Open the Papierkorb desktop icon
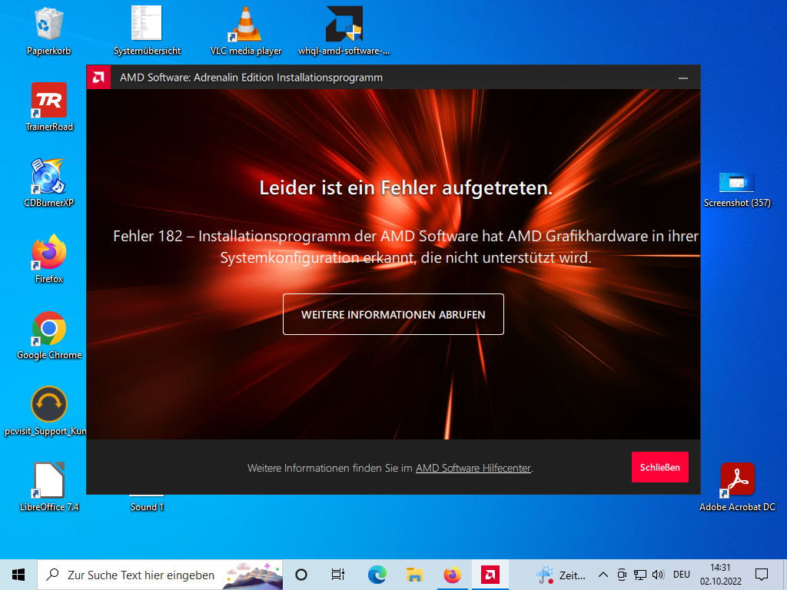Viewport: 787px width, 590px height. coord(48,31)
